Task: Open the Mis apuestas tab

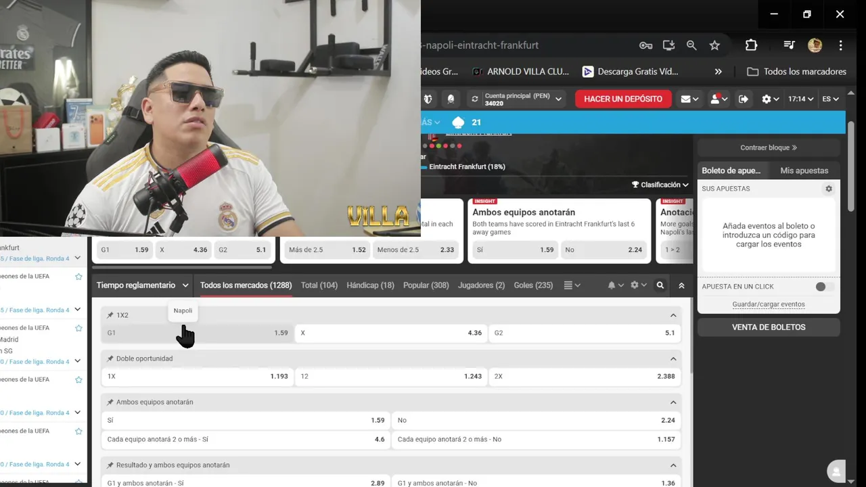Action: coord(804,171)
